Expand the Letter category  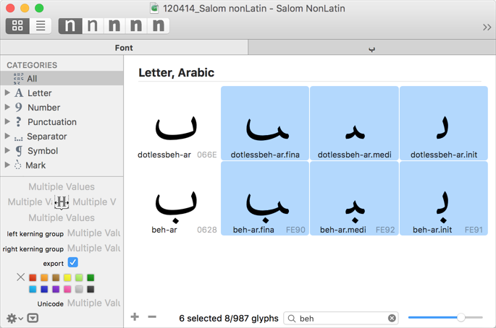pyautogui.click(x=7, y=93)
